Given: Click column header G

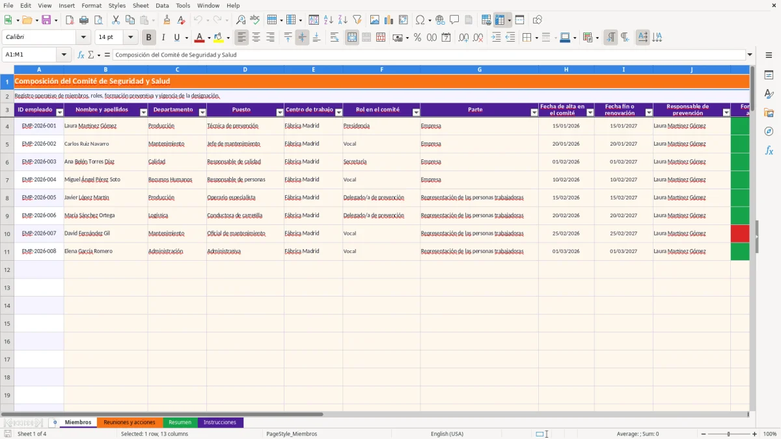Looking at the screenshot, I should point(480,69).
